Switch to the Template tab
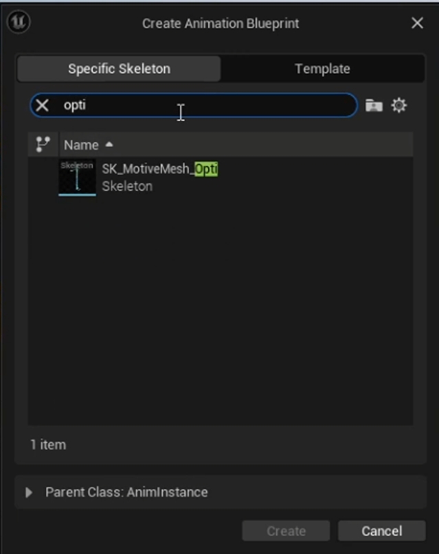 click(322, 69)
